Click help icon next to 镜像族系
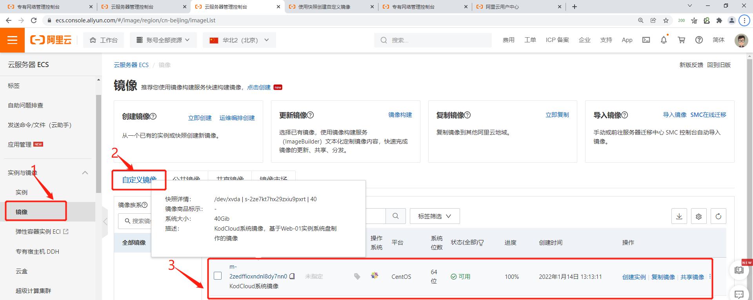This screenshot has height=300, width=753. click(145, 205)
